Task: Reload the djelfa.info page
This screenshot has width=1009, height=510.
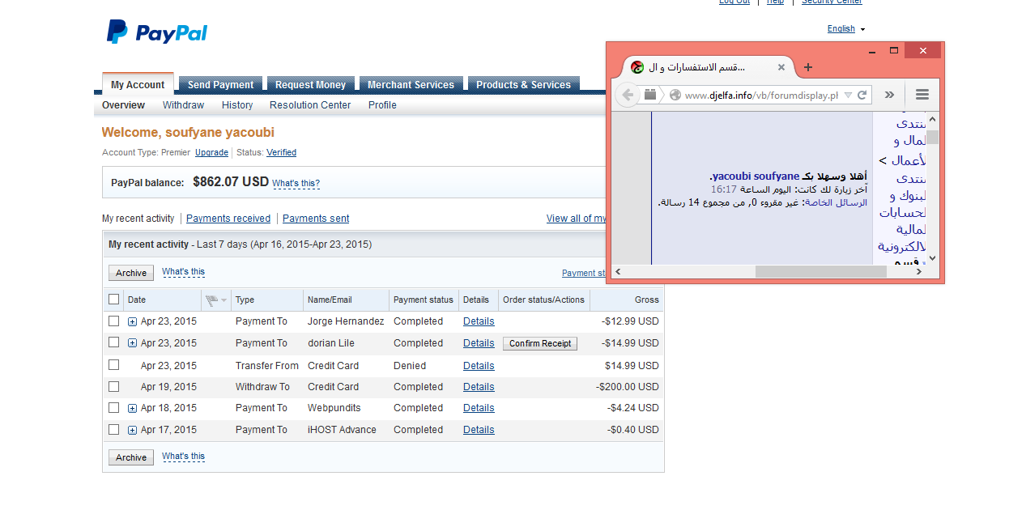Action: coord(862,95)
